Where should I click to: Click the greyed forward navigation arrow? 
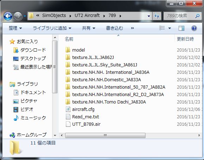pyautogui.click(x=18, y=16)
